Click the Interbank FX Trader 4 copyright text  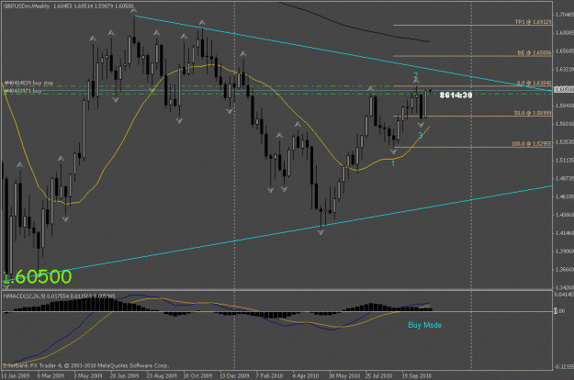[x=86, y=365]
